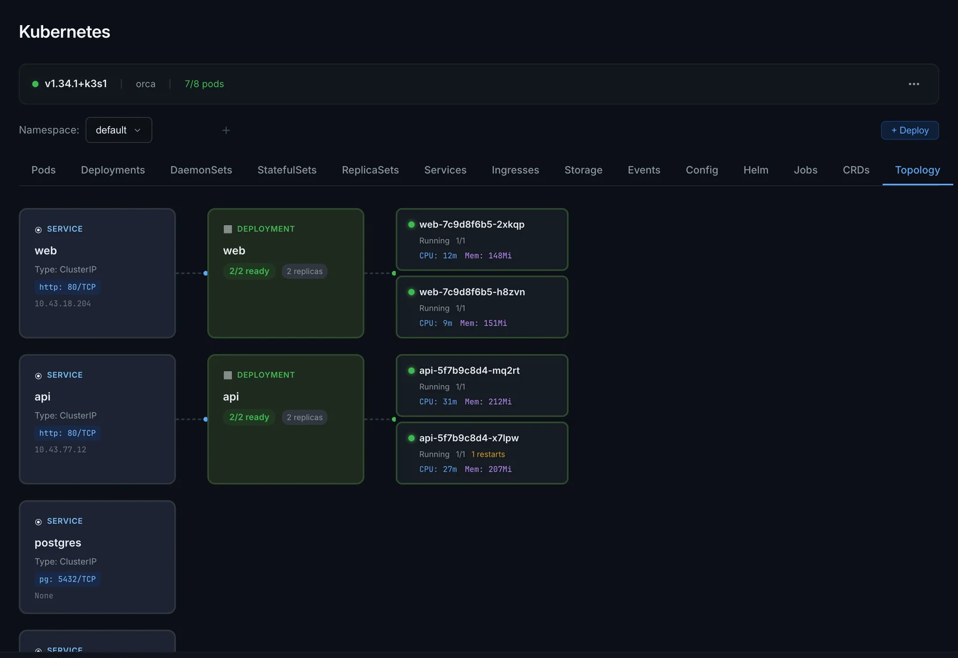Viewport: 958px width, 658px height.
Task: Open pod web-7c9d8f6b5-h8zvn
Action: 482,307
